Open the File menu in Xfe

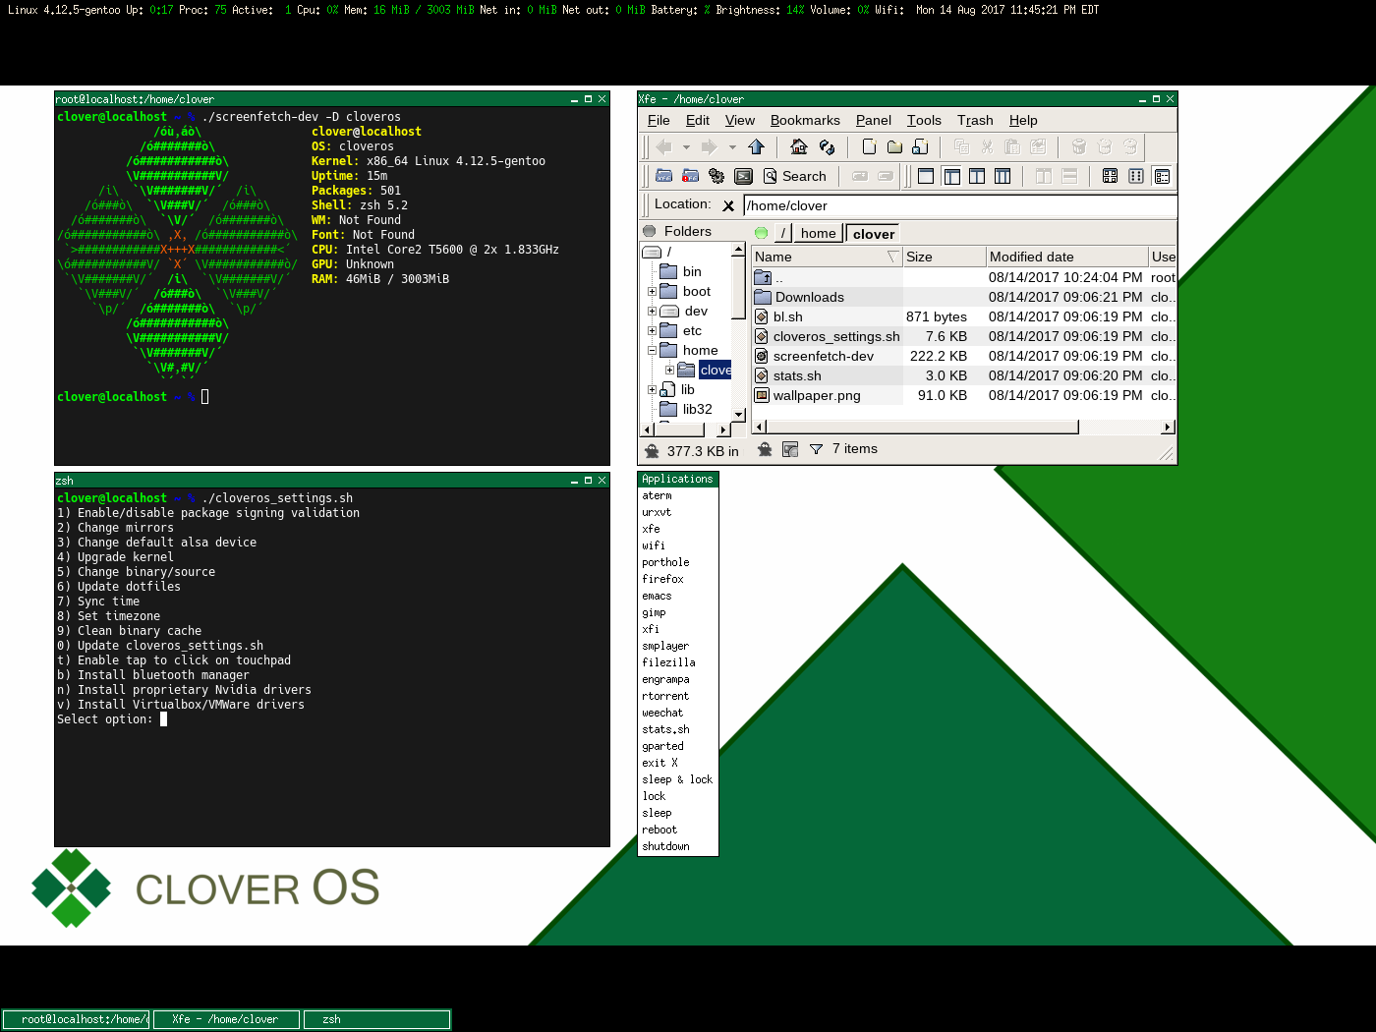tap(659, 120)
